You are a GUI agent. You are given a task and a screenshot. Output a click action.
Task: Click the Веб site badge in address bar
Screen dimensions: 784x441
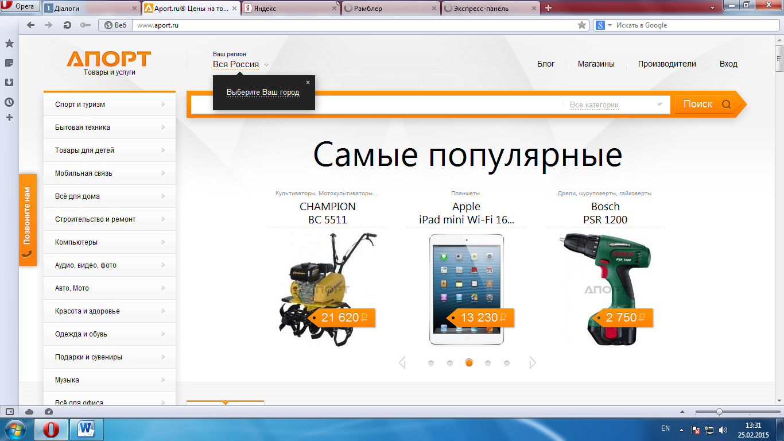point(115,25)
